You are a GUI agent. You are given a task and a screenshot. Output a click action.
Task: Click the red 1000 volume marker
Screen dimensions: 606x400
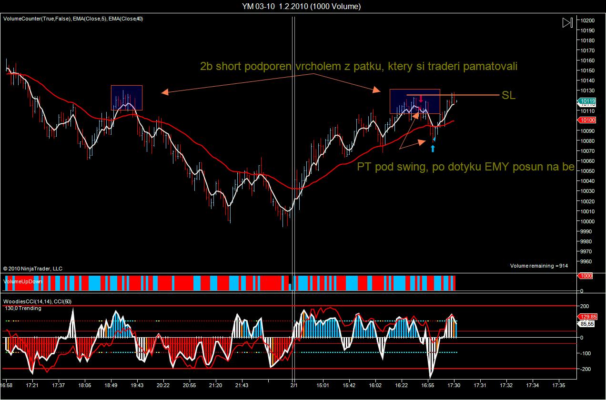point(586,276)
